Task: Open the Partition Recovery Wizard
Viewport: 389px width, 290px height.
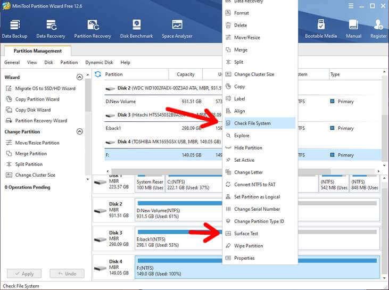Action: click(x=36, y=121)
